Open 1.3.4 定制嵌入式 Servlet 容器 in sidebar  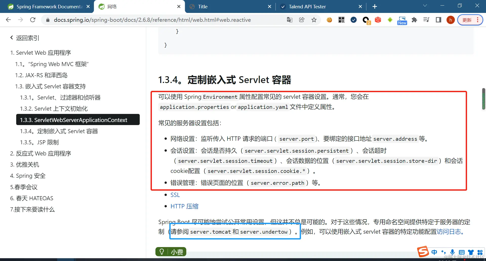59,131
